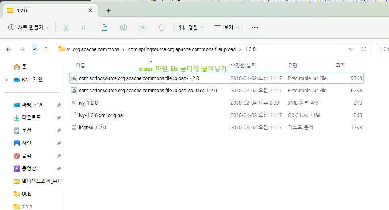The image size is (389, 210).
Task: Expand chevron after org.apache.commons breadcrumb
Action: tap(123, 49)
